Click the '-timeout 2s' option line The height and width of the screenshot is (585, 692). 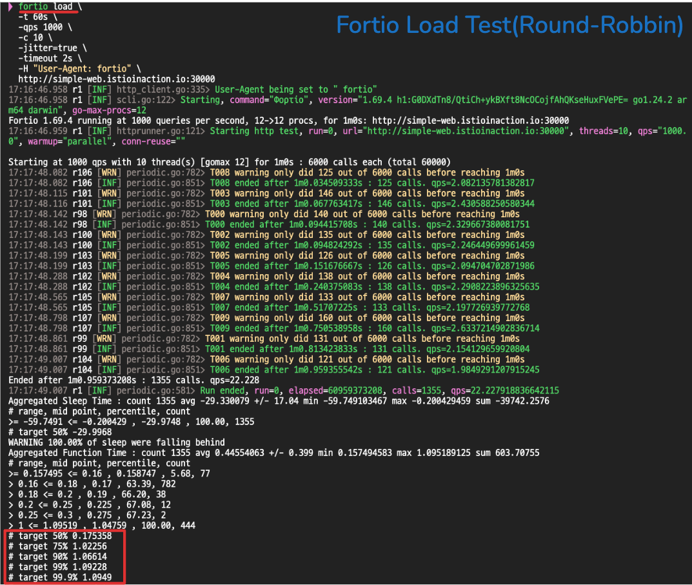click(x=50, y=59)
